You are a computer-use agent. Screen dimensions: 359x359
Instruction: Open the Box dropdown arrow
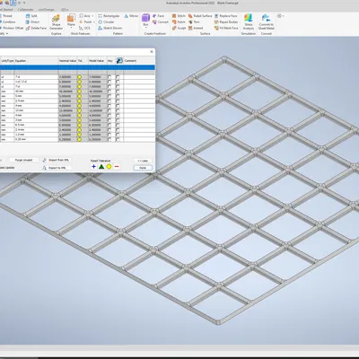coord(145,28)
